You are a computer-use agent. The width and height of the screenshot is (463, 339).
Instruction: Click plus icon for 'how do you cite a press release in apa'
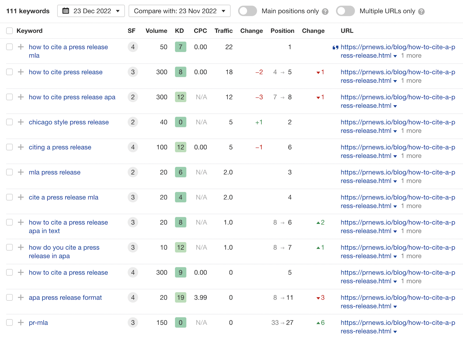(21, 247)
